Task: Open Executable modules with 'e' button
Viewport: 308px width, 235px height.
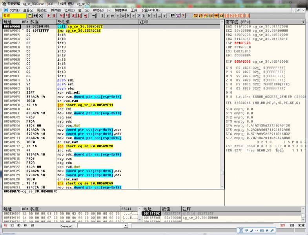Action: pyautogui.click(x=108, y=16)
